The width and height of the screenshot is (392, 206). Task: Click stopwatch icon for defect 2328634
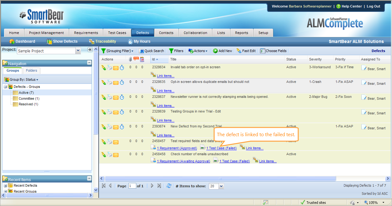(122, 68)
